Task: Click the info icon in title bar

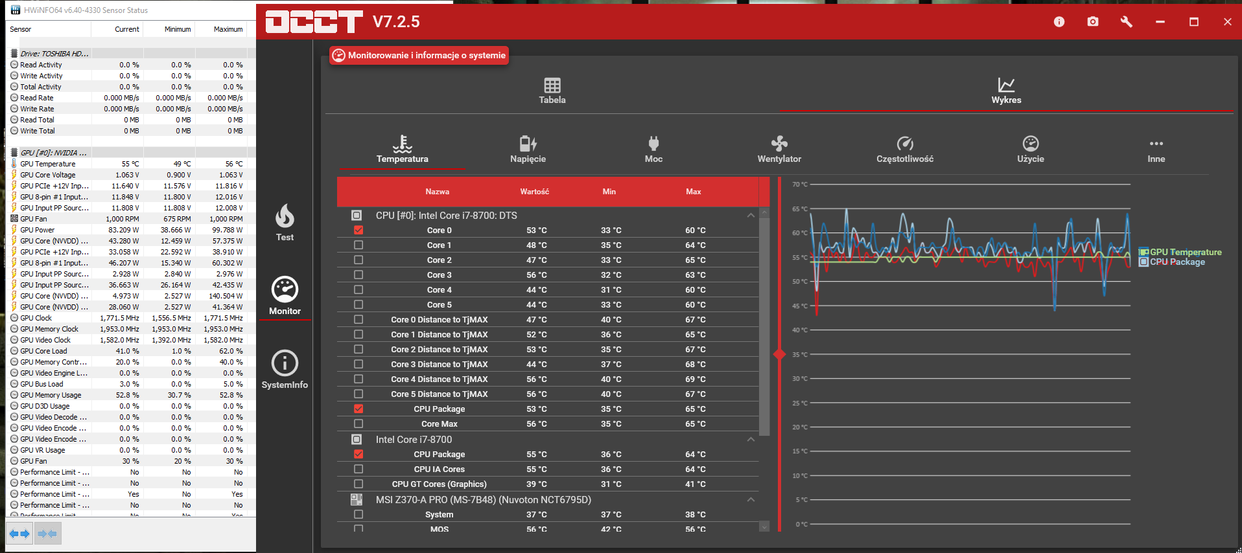Action: point(1059,21)
